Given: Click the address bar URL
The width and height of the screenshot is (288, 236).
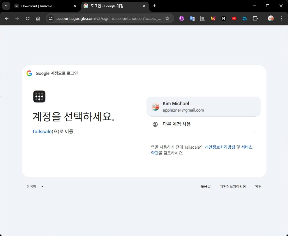Looking at the screenshot, I should pos(108,18).
